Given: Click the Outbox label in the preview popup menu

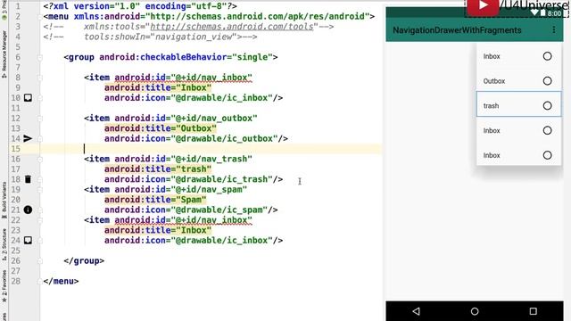Looking at the screenshot, I should (x=493, y=81).
